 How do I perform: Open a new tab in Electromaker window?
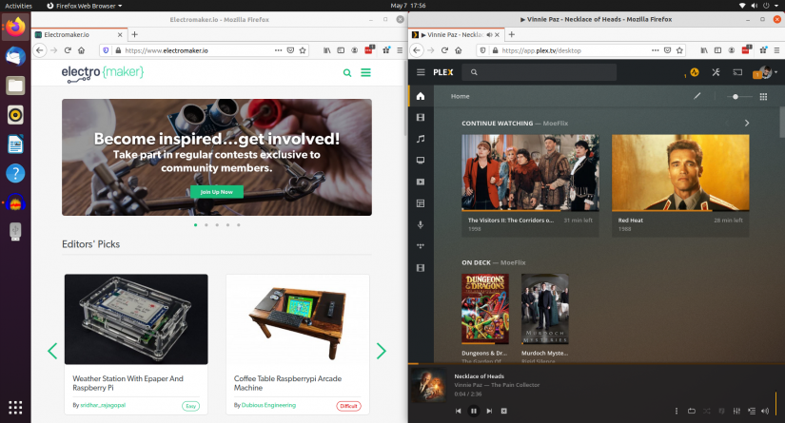click(x=134, y=34)
